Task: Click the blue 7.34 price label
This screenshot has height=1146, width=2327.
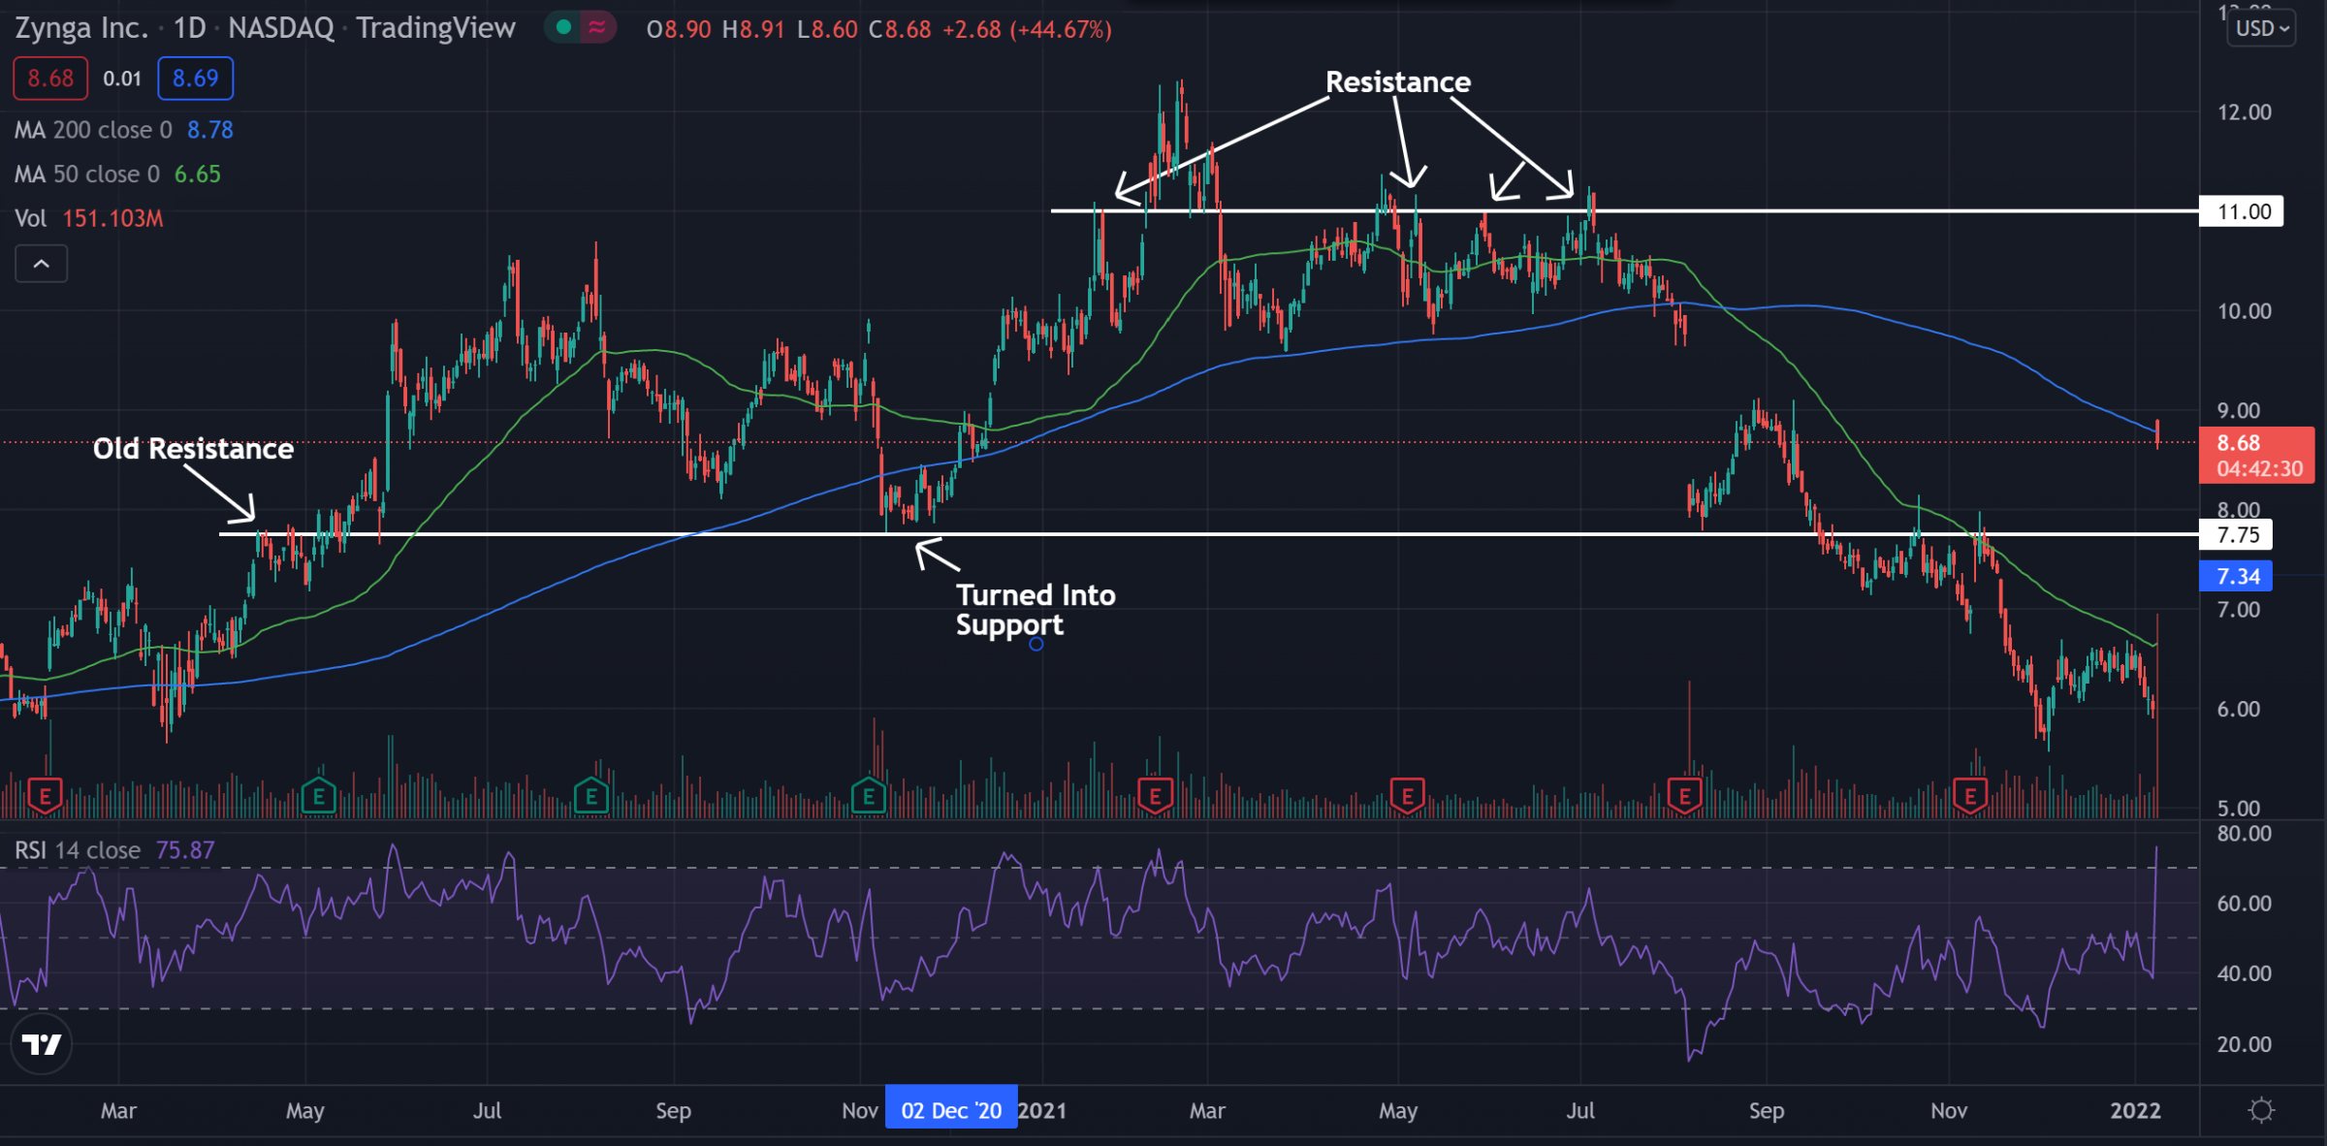Action: click(2236, 576)
